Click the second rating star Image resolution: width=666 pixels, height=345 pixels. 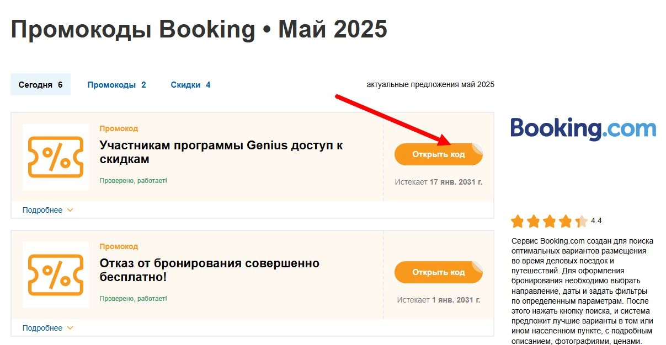tap(532, 220)
